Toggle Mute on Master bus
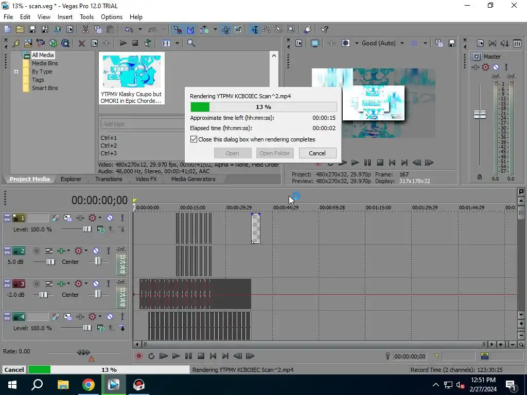 tap(496, 67)
